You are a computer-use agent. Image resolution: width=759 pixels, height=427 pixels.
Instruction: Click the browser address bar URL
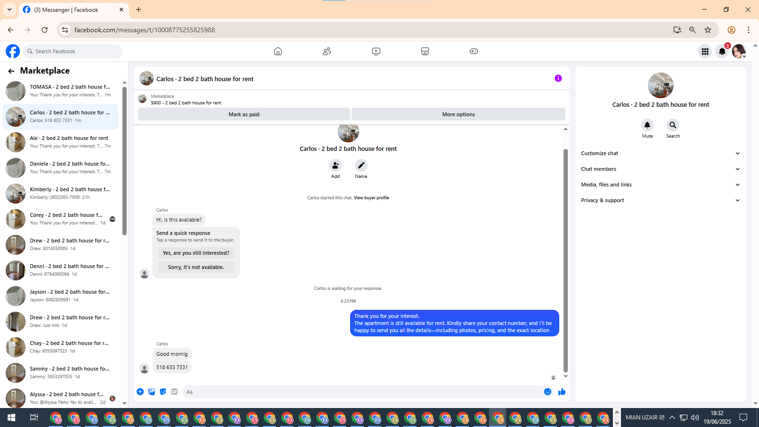[145, 30]
